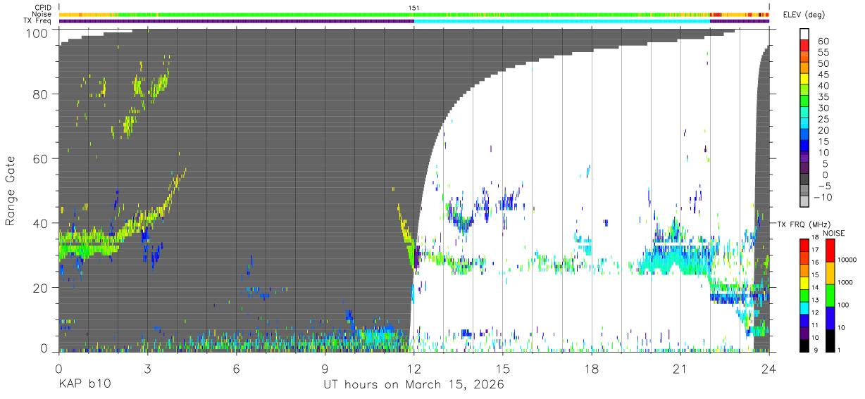This screenshot has width=865, height=399.
Task: Click the noise color bar at top
Action: point(414,14)
